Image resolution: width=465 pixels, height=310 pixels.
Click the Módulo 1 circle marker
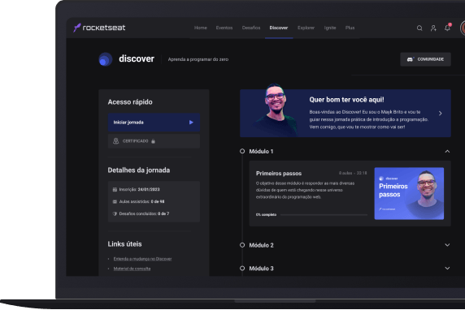pyautogui.click(x=242, y=151)
